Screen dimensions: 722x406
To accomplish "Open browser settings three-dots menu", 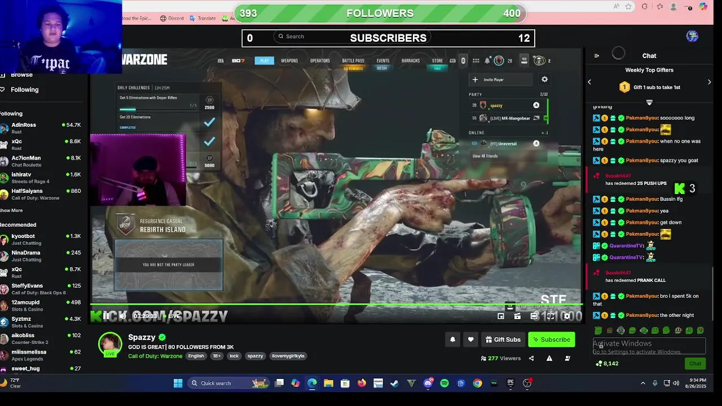I will click(689, 7).
